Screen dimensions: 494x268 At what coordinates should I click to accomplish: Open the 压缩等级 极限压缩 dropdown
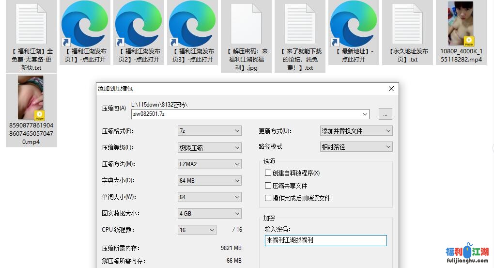pyautogui.click(x=209, y=147)
